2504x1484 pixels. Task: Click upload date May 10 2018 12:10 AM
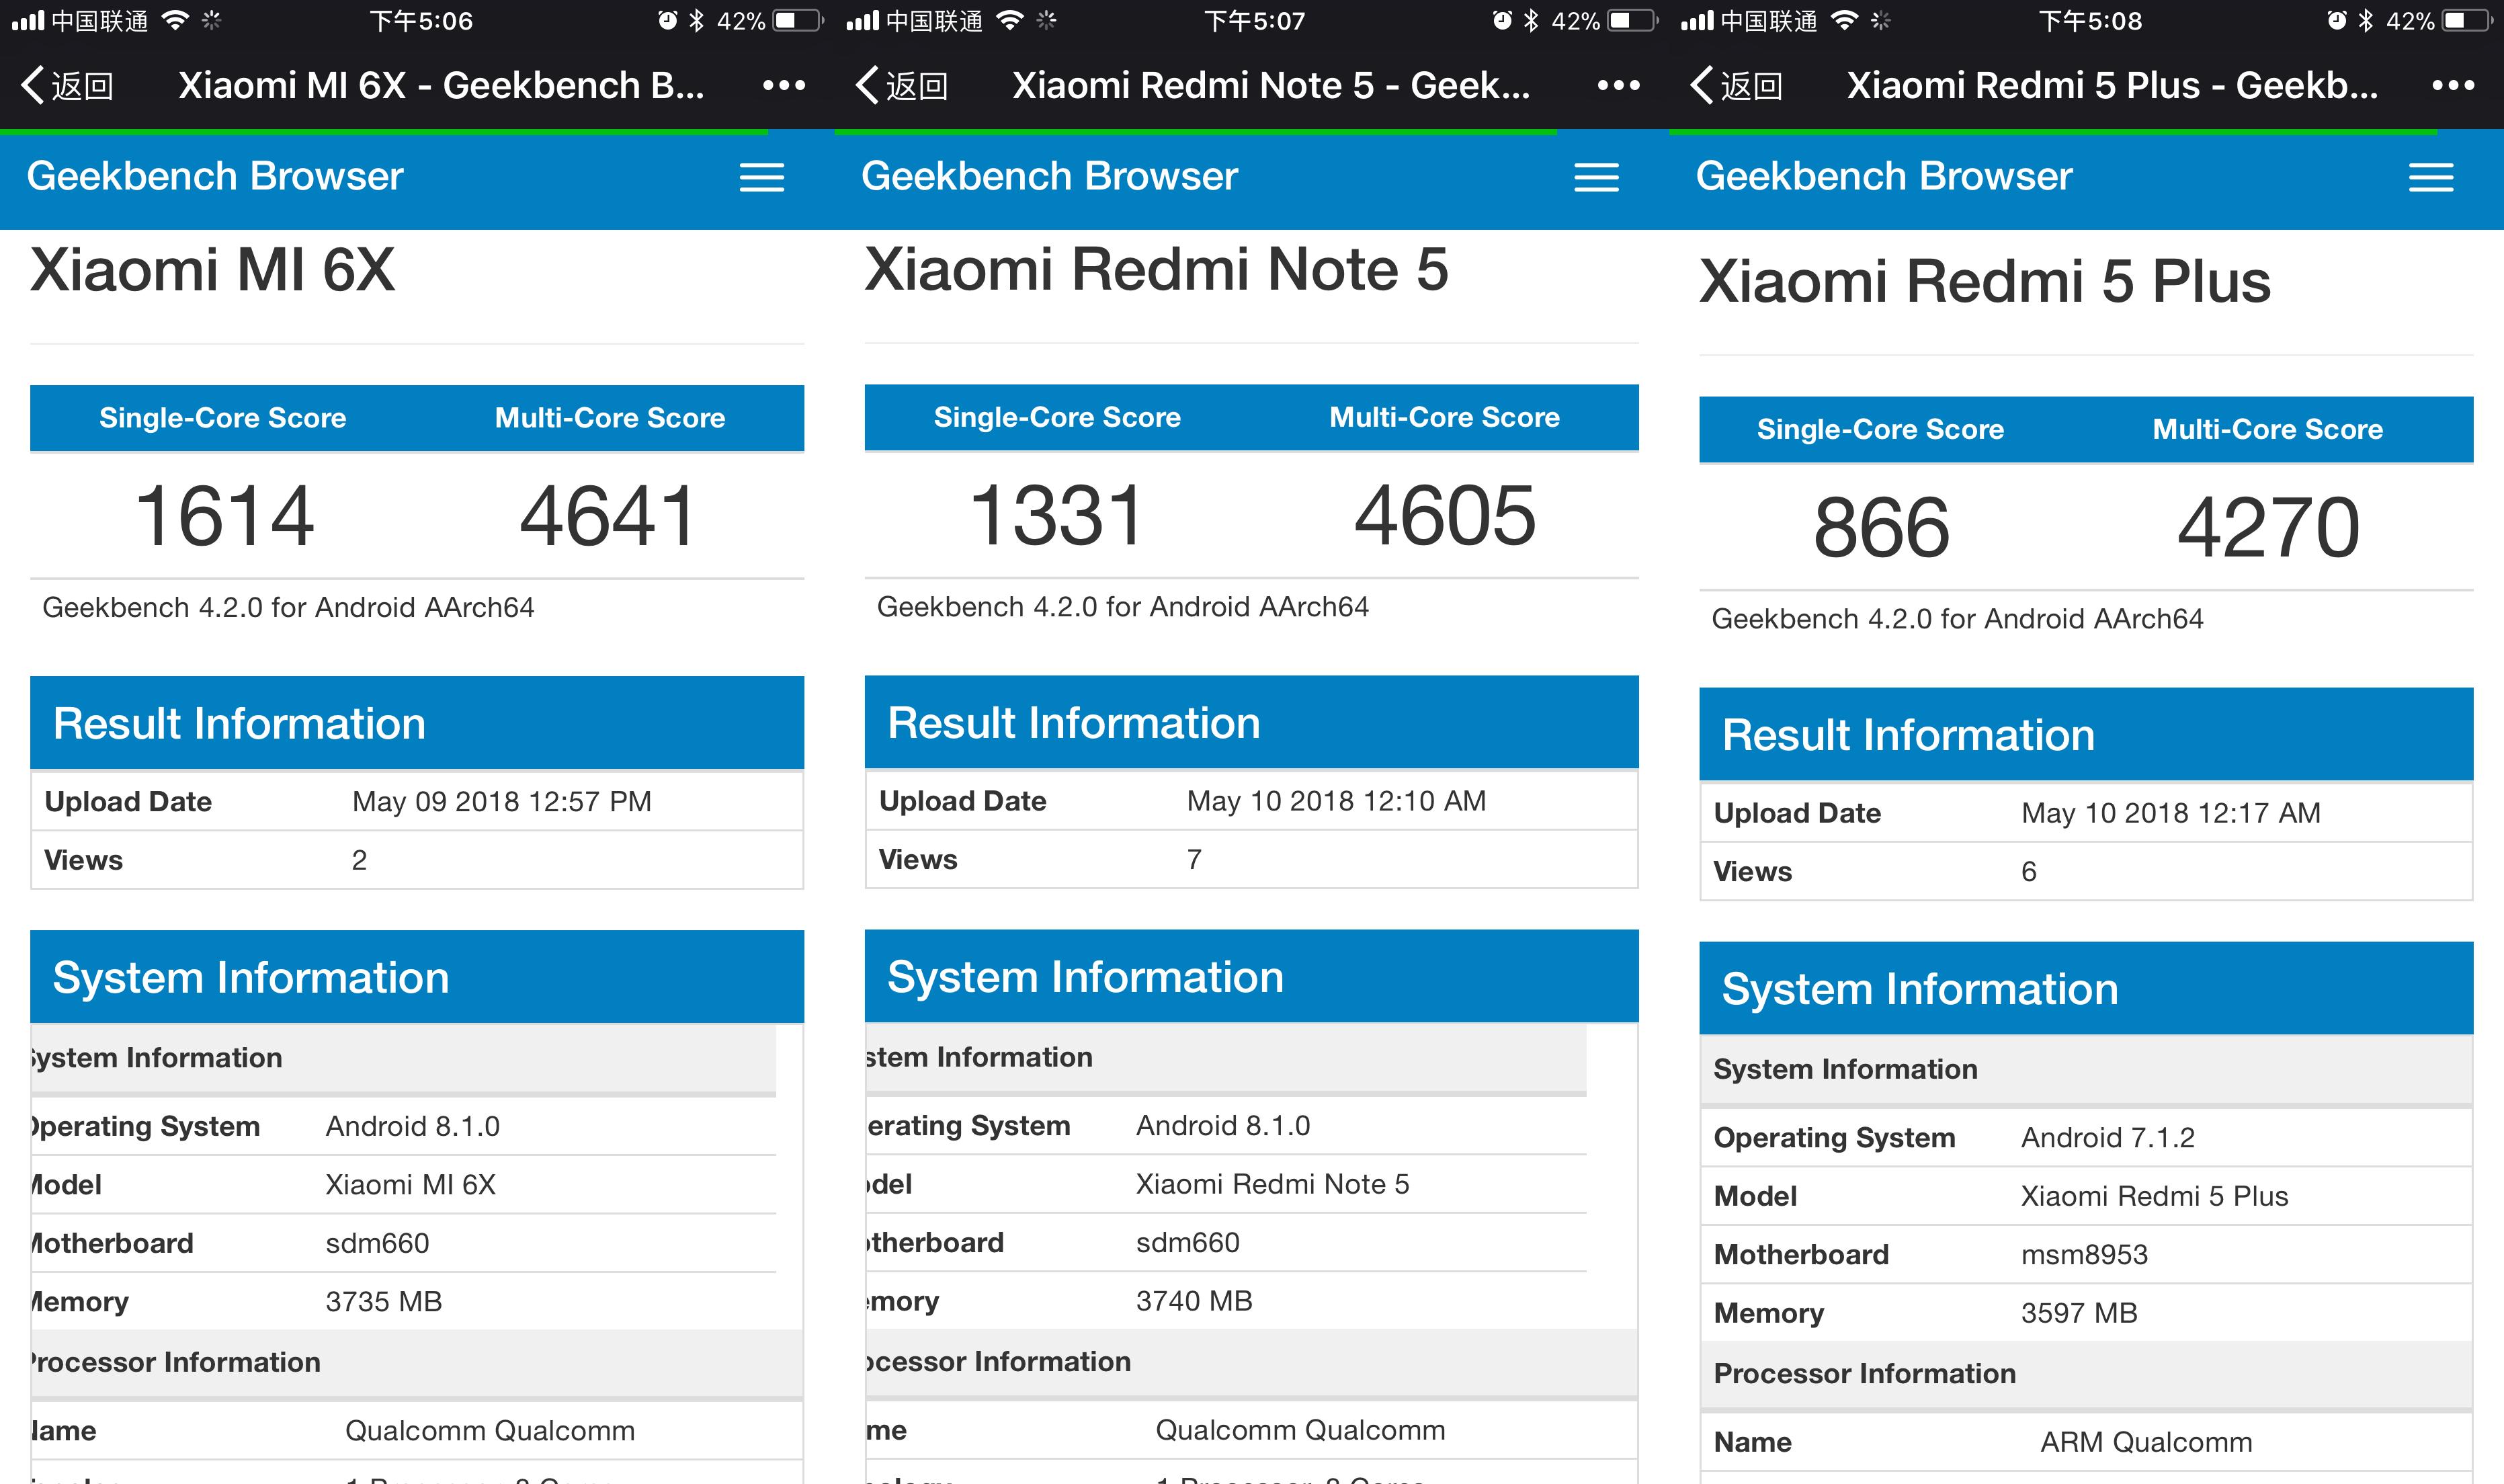click(1337, 801)
